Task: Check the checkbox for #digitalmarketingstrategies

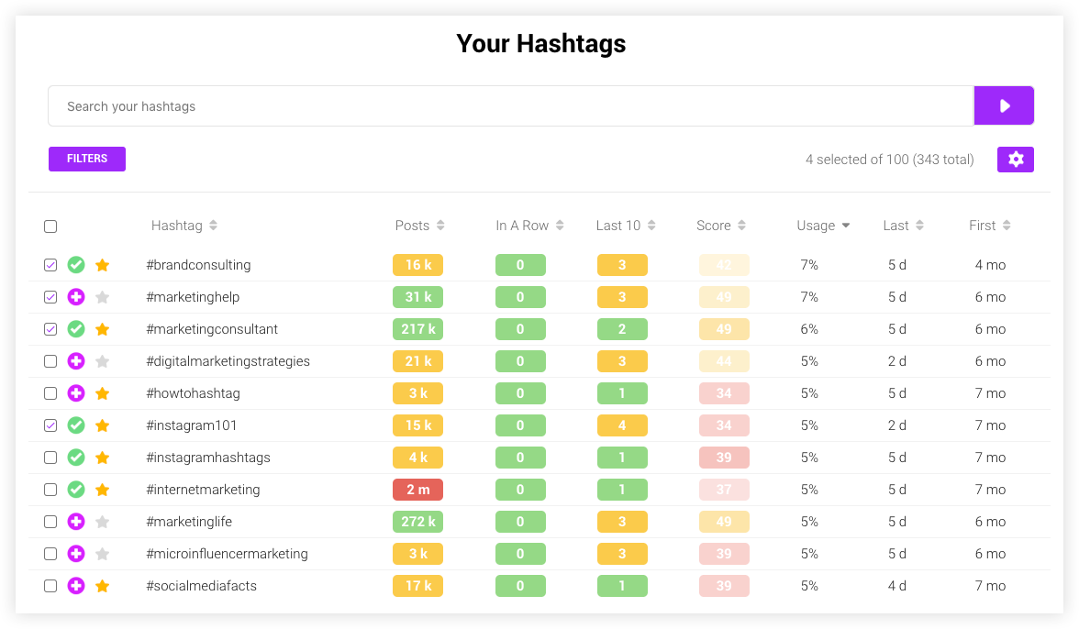Action: pyautogui.click(x=50, y=360)
